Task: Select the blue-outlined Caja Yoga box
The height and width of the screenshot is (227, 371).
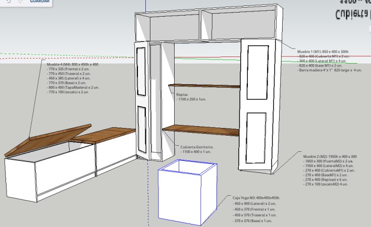Action: click(187, 193)
